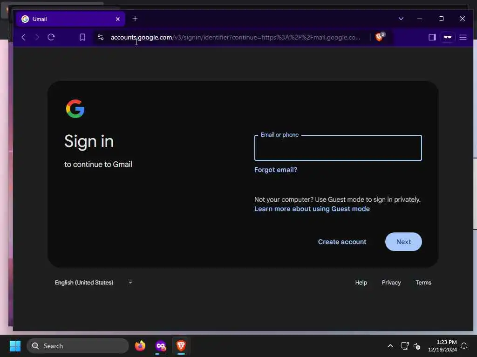Image resolution: width=477 pixels, height=357 pixels.
Task: Open site settings icon in the address bar
Action: tap(101, 37)
